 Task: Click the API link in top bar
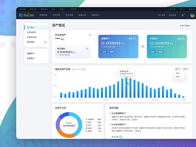[62, 9]
